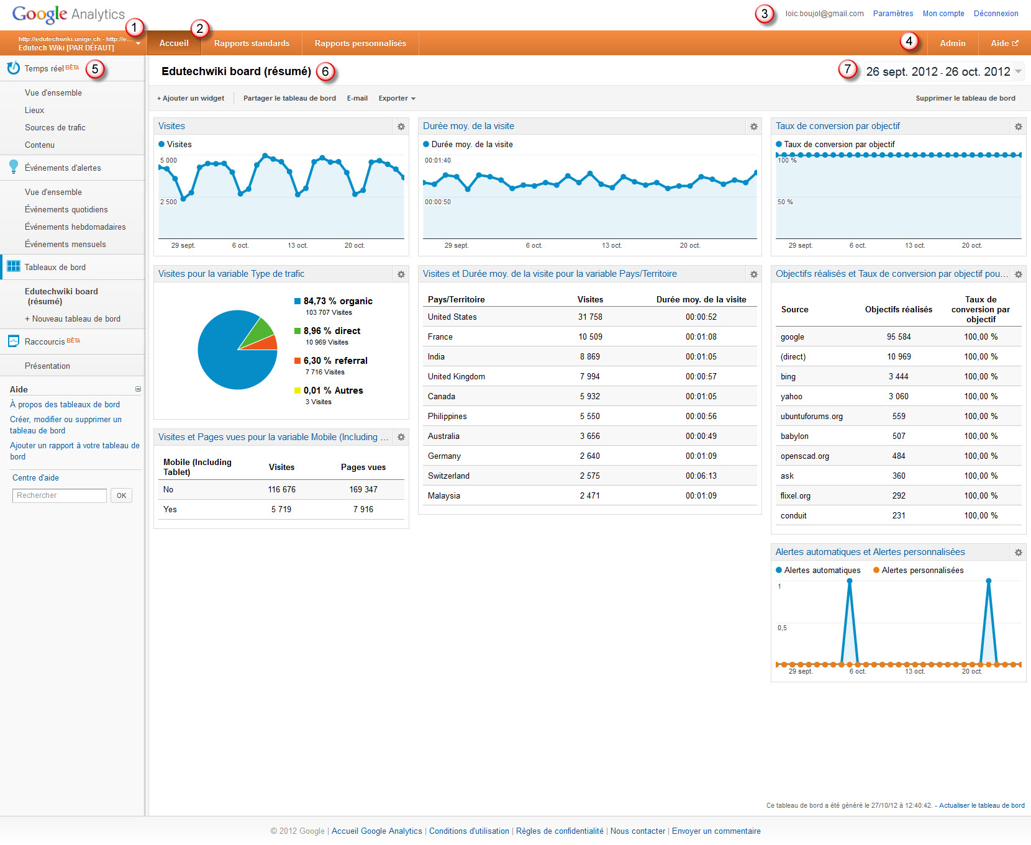Click the yellow Autres legend swatch

coord(297,391)
